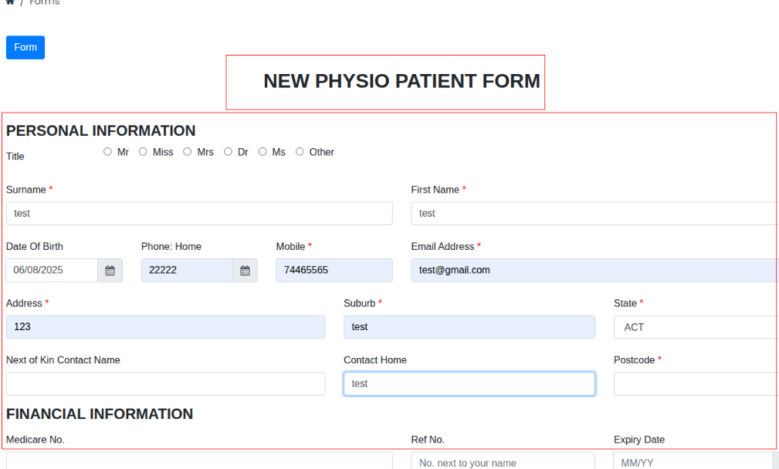Select the Ms title radio button

tap(262, 152)
